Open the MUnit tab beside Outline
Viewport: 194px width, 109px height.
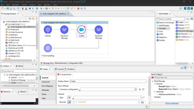[19, 66]
